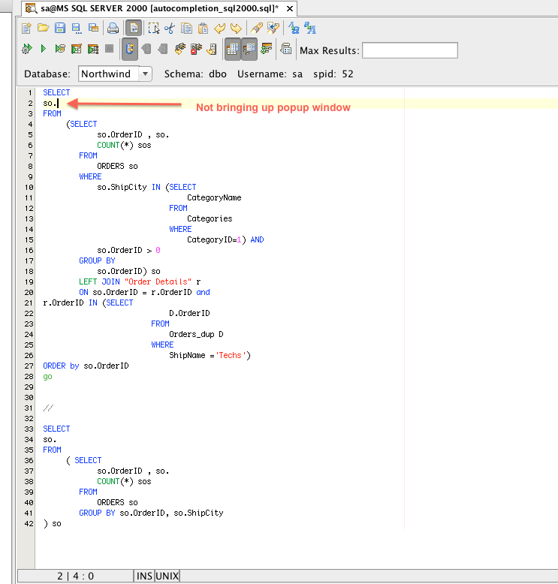
Task: Click the 'go' keyword on line 28
Action: tap(47, 377)
